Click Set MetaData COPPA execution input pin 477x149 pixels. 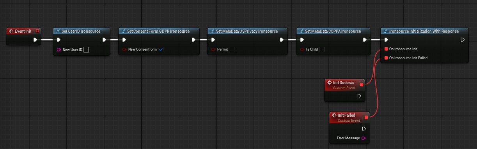[x=302, y=40]
